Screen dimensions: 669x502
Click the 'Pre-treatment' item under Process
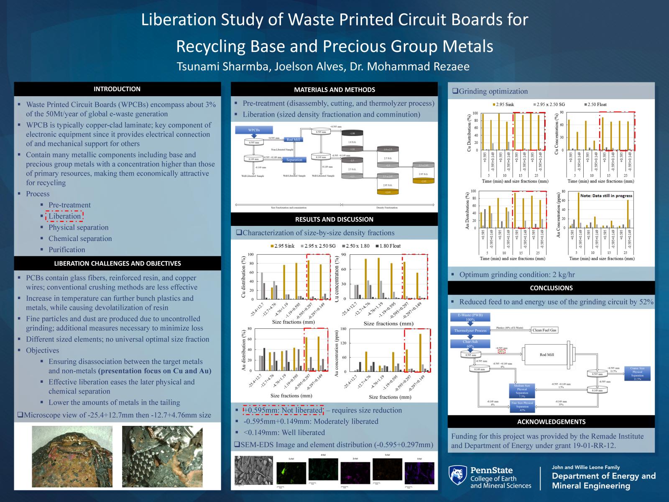click(x=69, y=205)
